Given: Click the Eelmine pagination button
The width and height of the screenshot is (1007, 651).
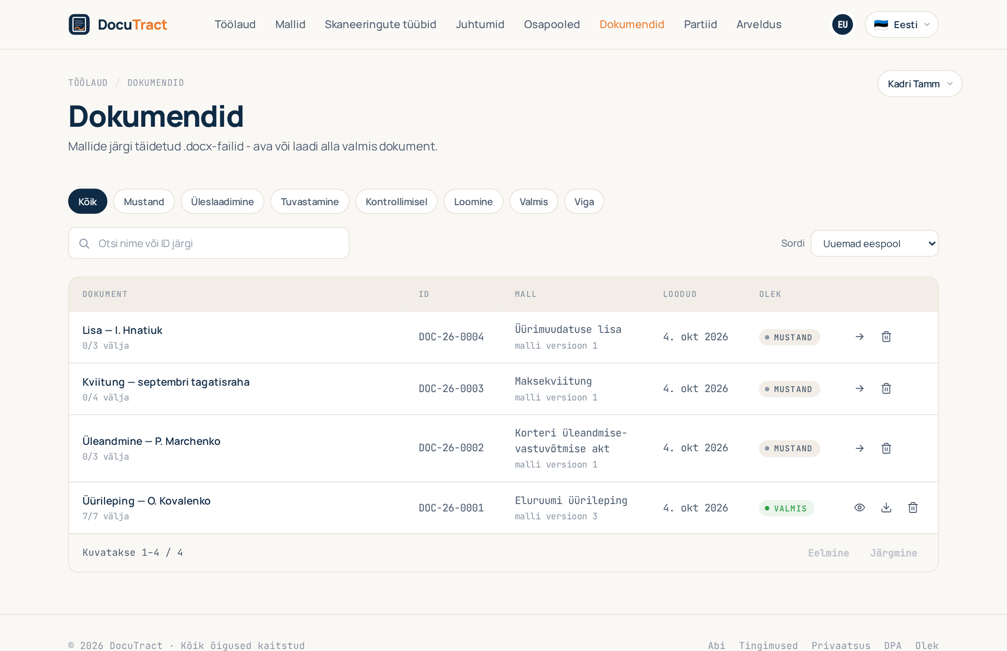Looking at the screenshot, I should [828, 553].
